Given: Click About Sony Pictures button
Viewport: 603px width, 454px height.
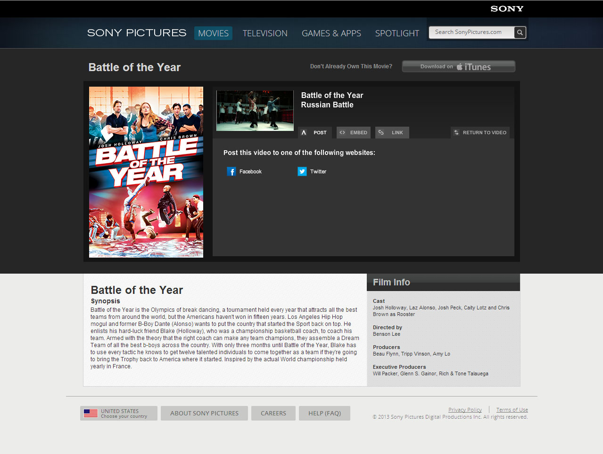Looking at the screenshot, I should [204, 413].
